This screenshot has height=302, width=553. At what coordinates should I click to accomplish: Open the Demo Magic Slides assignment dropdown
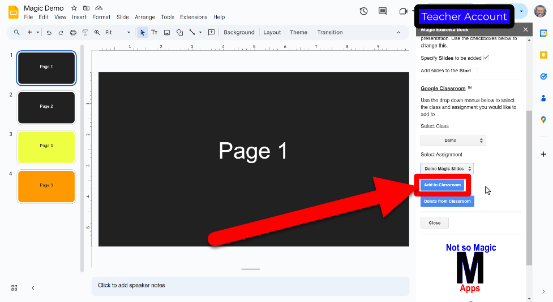447,169
